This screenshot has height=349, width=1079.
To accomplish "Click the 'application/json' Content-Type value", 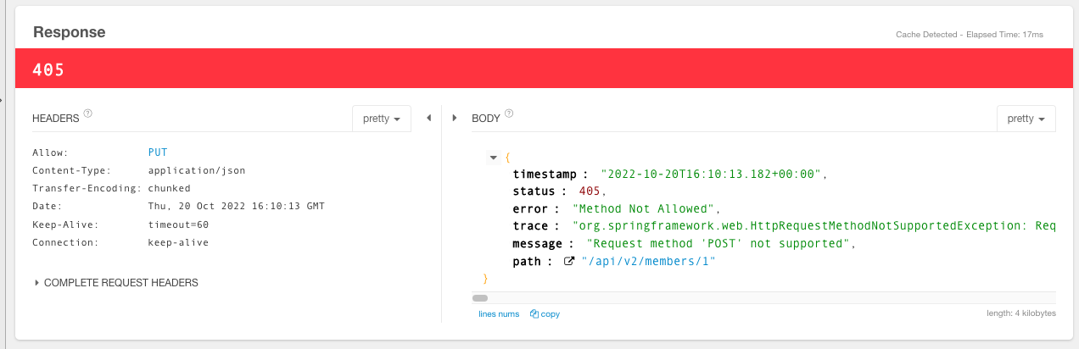I will pos(197,170).
